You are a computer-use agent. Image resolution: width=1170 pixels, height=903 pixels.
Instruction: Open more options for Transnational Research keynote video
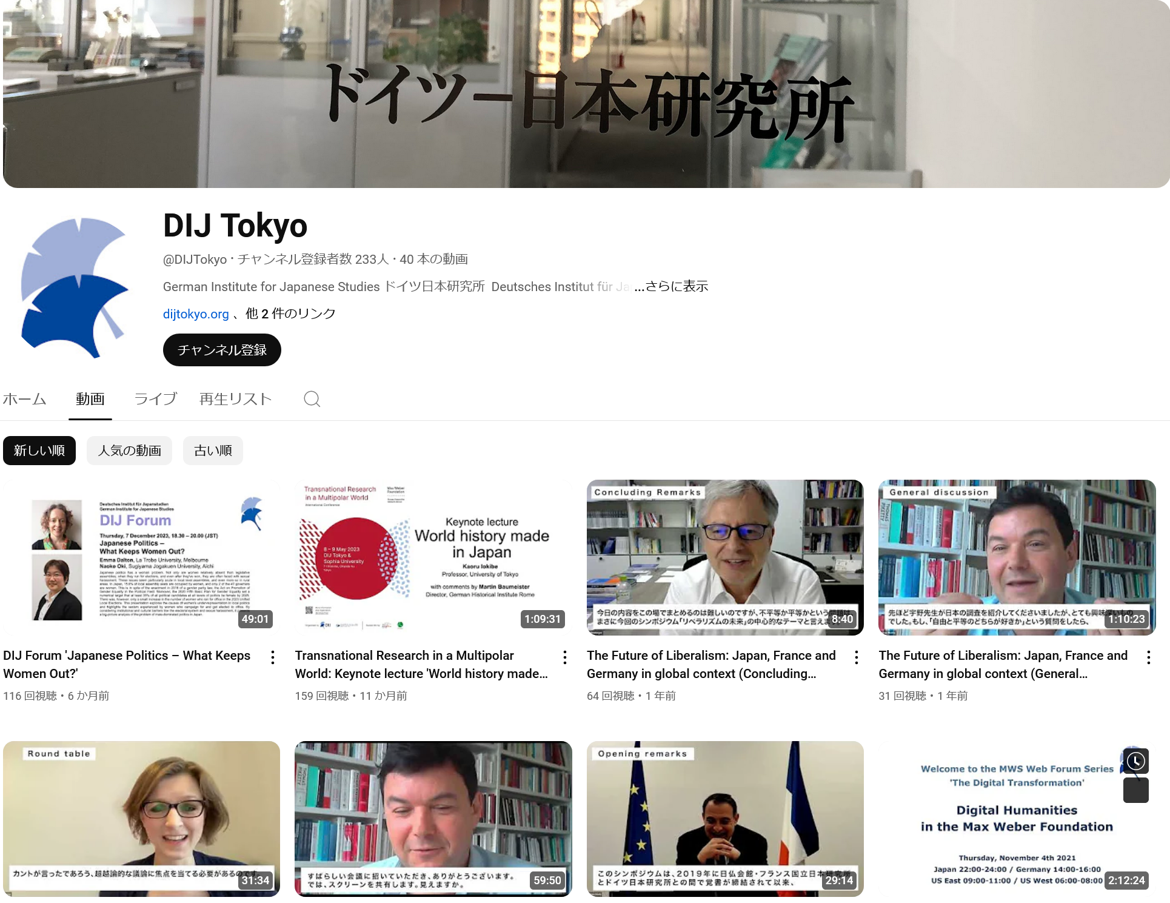pyautogui.click(x=564, y=657)
